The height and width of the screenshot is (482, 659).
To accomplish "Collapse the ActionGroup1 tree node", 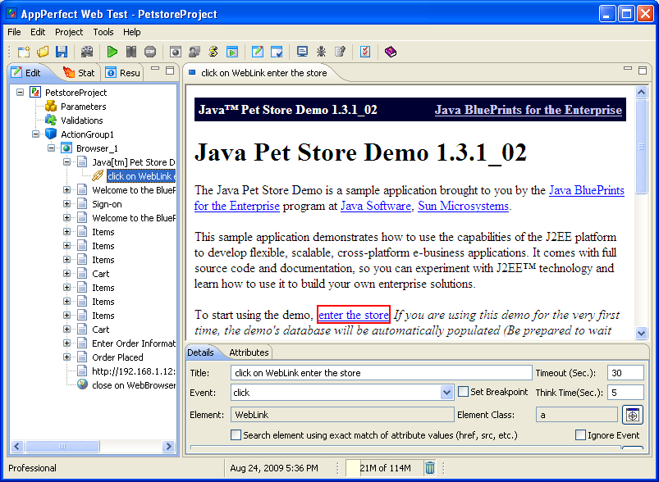I will [x=37, y=134].
